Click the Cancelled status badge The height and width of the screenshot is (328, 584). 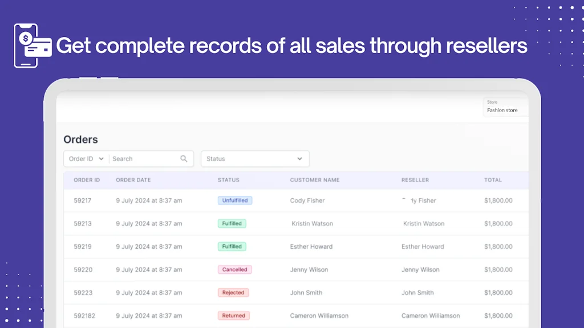[234, 269]
